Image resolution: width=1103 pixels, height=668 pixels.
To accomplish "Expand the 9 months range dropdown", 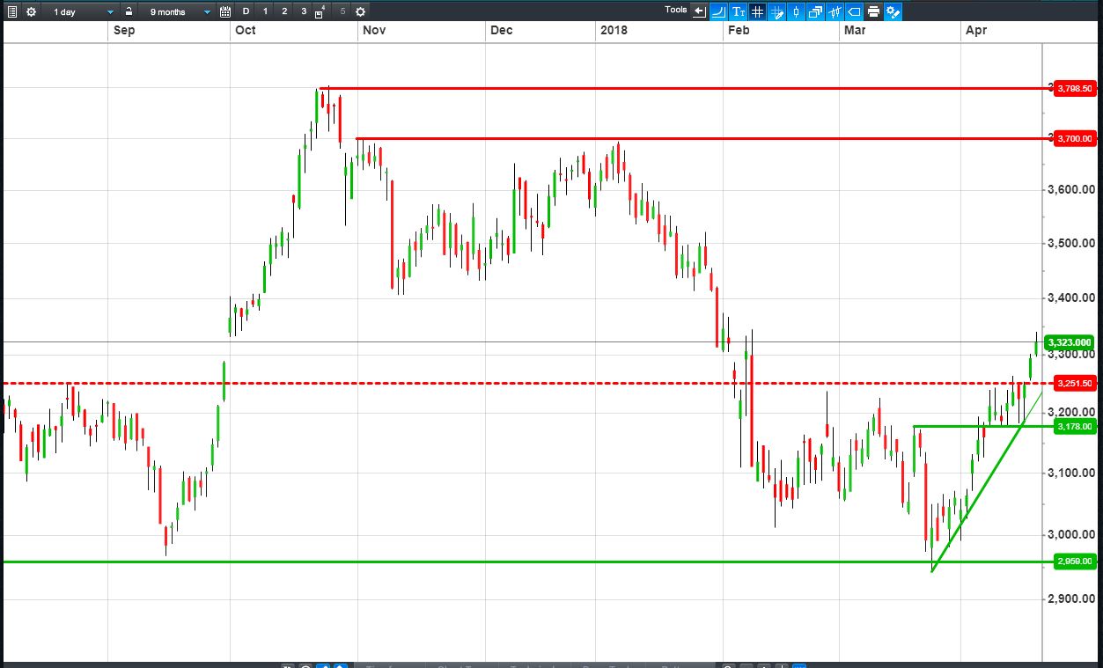I will click(179, 11).
